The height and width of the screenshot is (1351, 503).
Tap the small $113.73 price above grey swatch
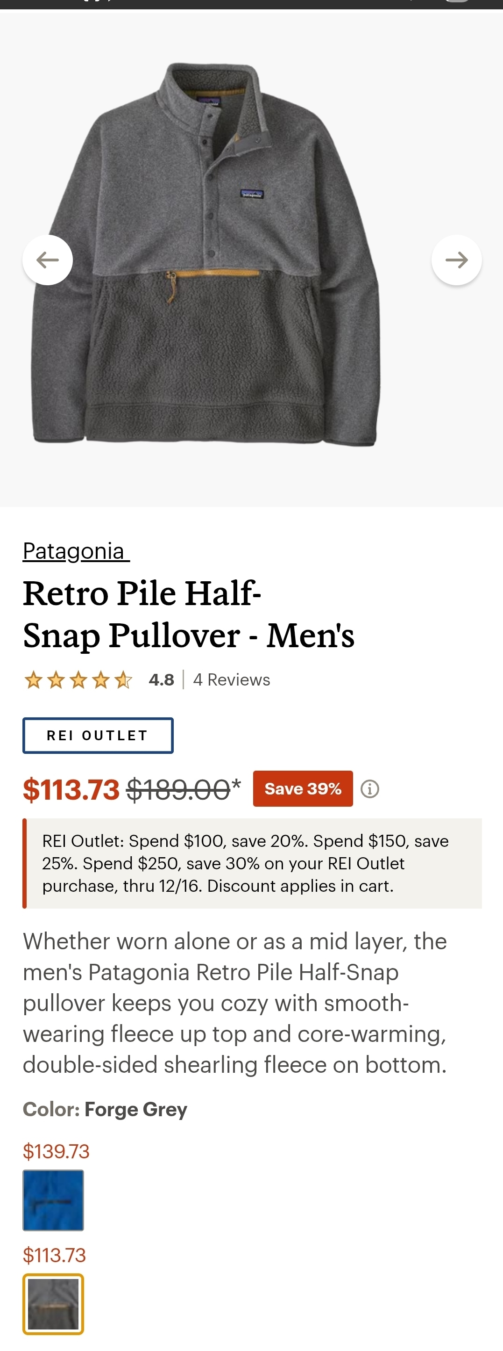[x=55, y=1255]
